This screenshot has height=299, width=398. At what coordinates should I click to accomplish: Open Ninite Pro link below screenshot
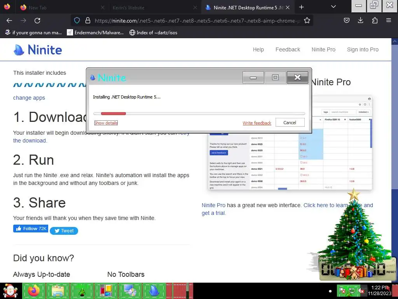tap(213, 205)
